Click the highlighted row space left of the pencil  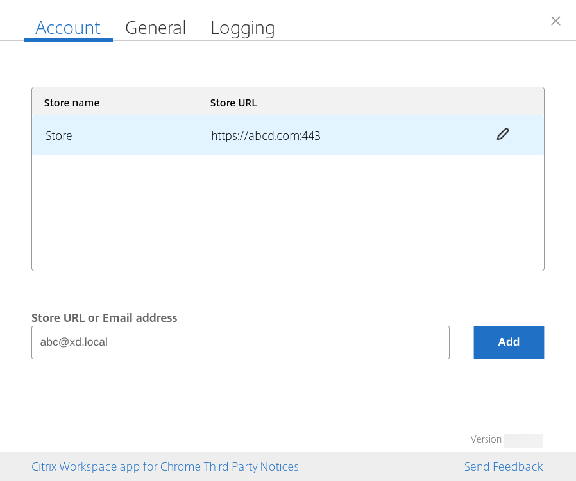tap(411, 136)
